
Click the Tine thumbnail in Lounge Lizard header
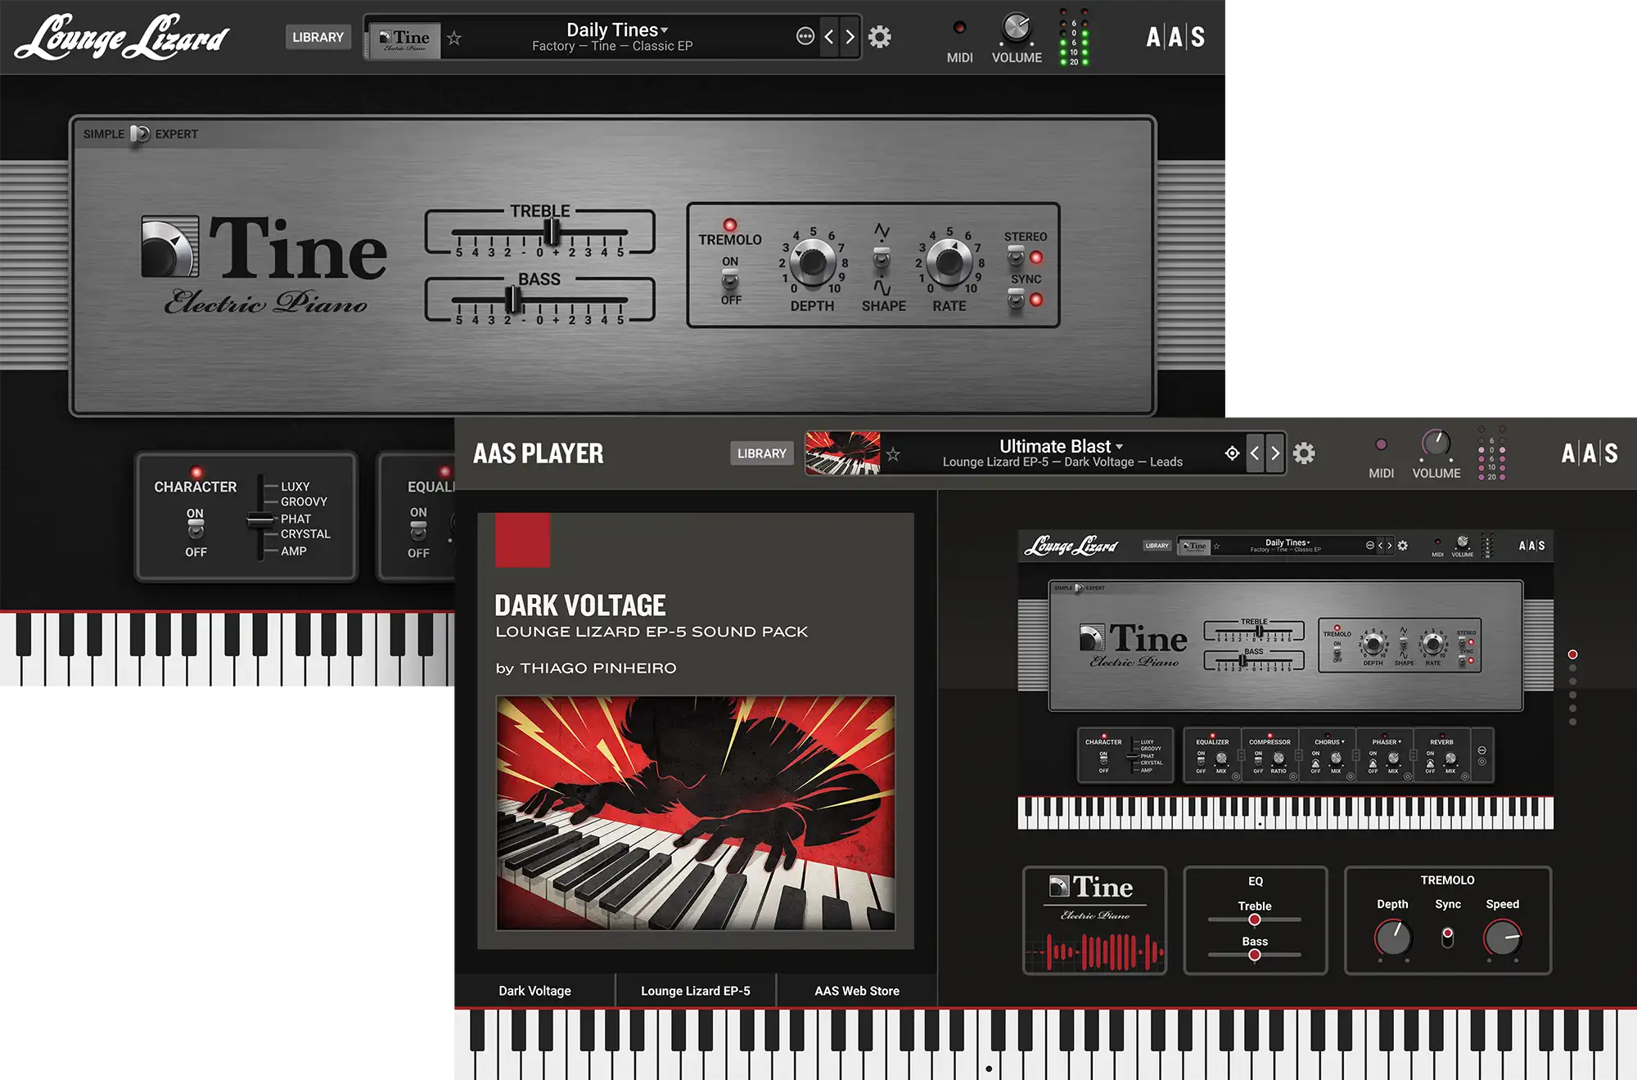coord(405,40)
